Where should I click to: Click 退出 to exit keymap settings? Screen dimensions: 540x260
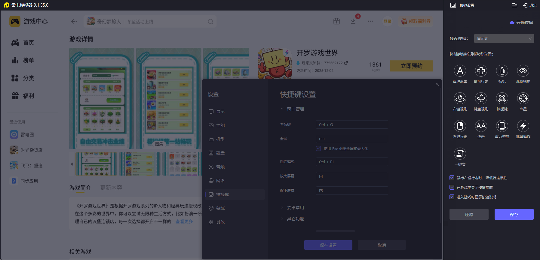[x=530, y=5]
